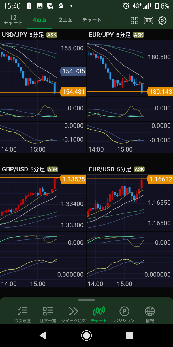Toggle ASK badge on USD/JPY chart
Viewport: 173px width, 347px height.
52,35
